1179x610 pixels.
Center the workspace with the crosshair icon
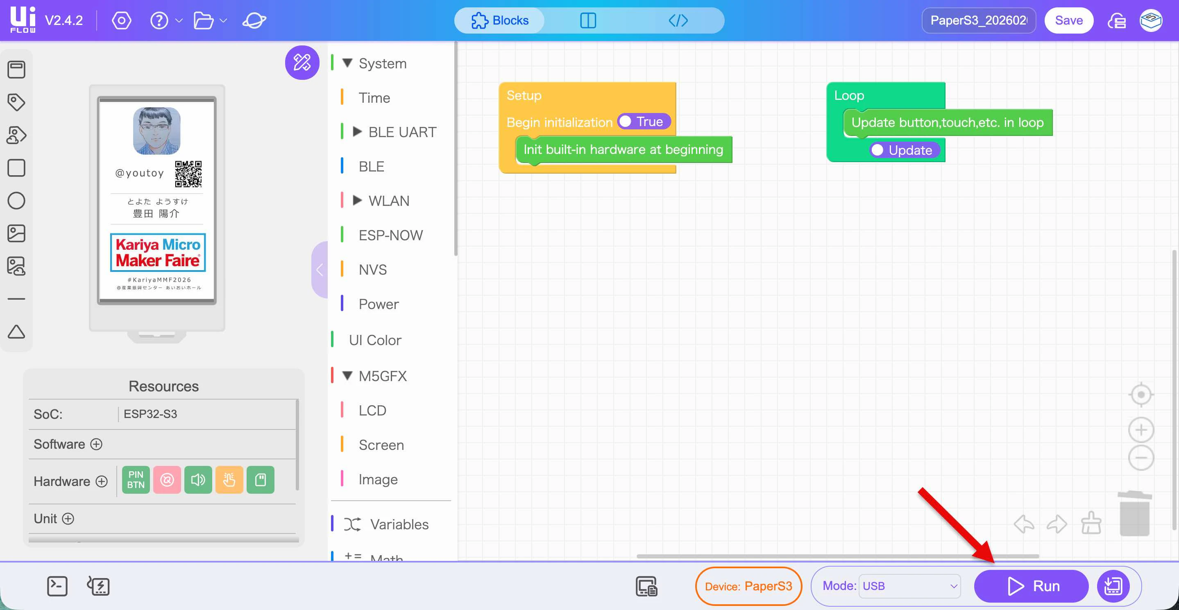click(x=1141, y=394)
